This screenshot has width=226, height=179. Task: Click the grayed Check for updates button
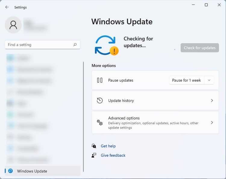[199, 48]
